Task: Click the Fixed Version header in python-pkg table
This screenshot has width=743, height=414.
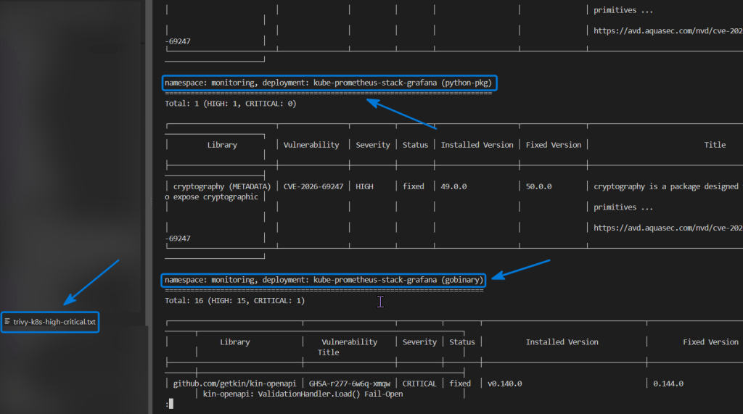Action: pos(554,145)
